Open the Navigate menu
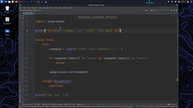The height and width of the screenshot is (108, 193). 34,8
